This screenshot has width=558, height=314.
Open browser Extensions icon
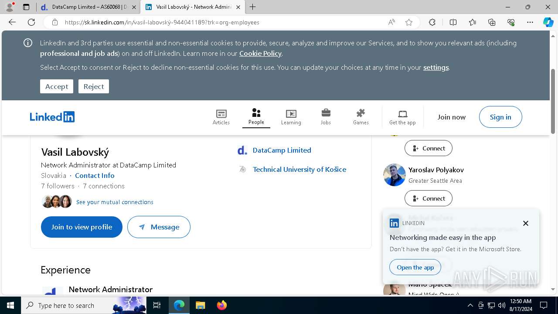point(432,22)
